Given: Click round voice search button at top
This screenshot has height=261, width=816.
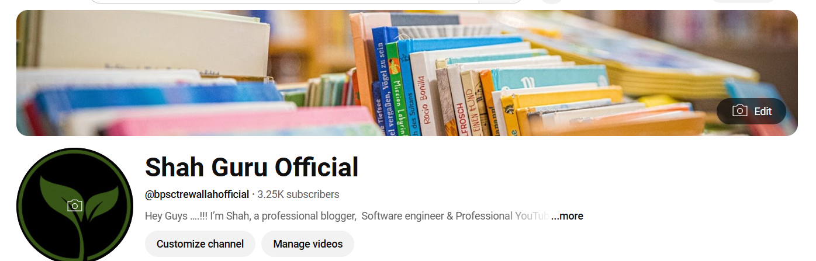Looking at the screenshot, I should point(551,1).
